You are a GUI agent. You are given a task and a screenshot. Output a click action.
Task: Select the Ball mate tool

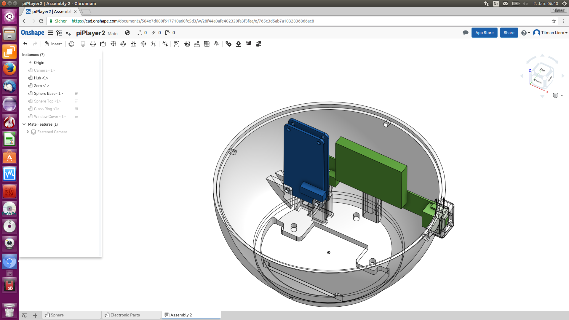(143, 44)
